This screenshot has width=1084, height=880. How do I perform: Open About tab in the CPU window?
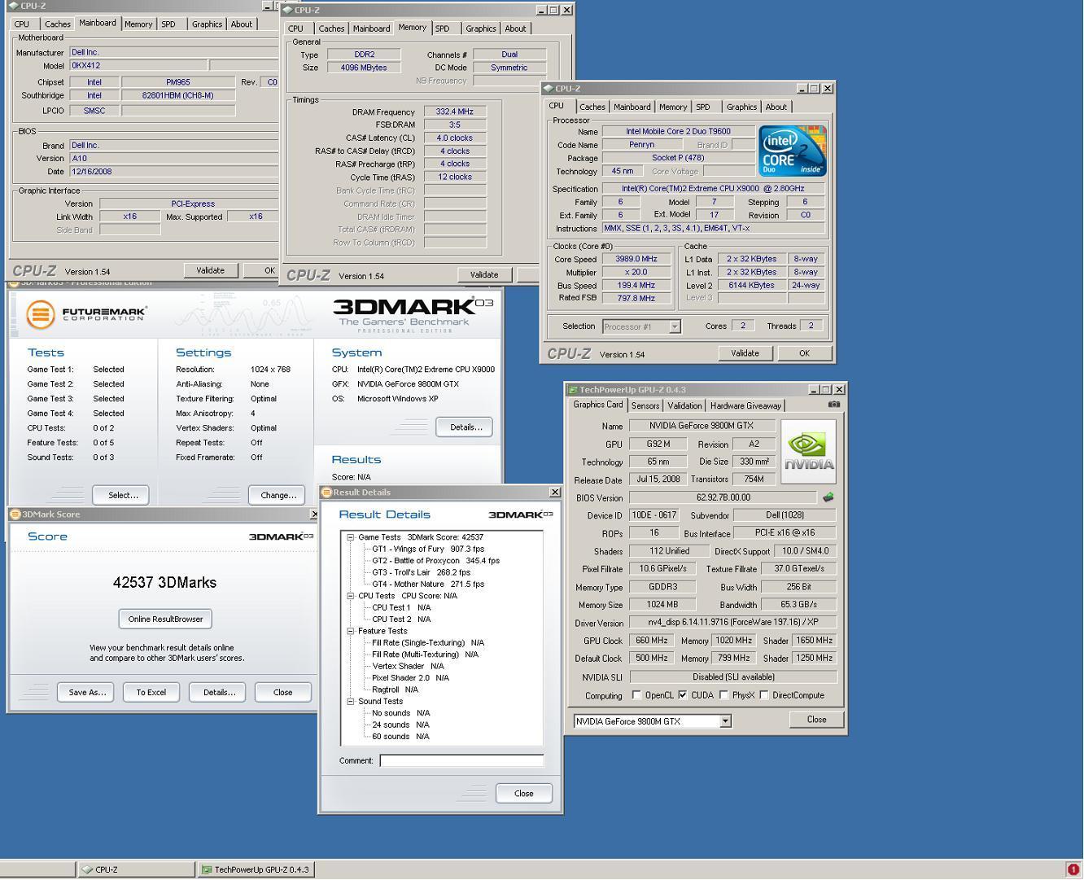[x=776, y=107]
